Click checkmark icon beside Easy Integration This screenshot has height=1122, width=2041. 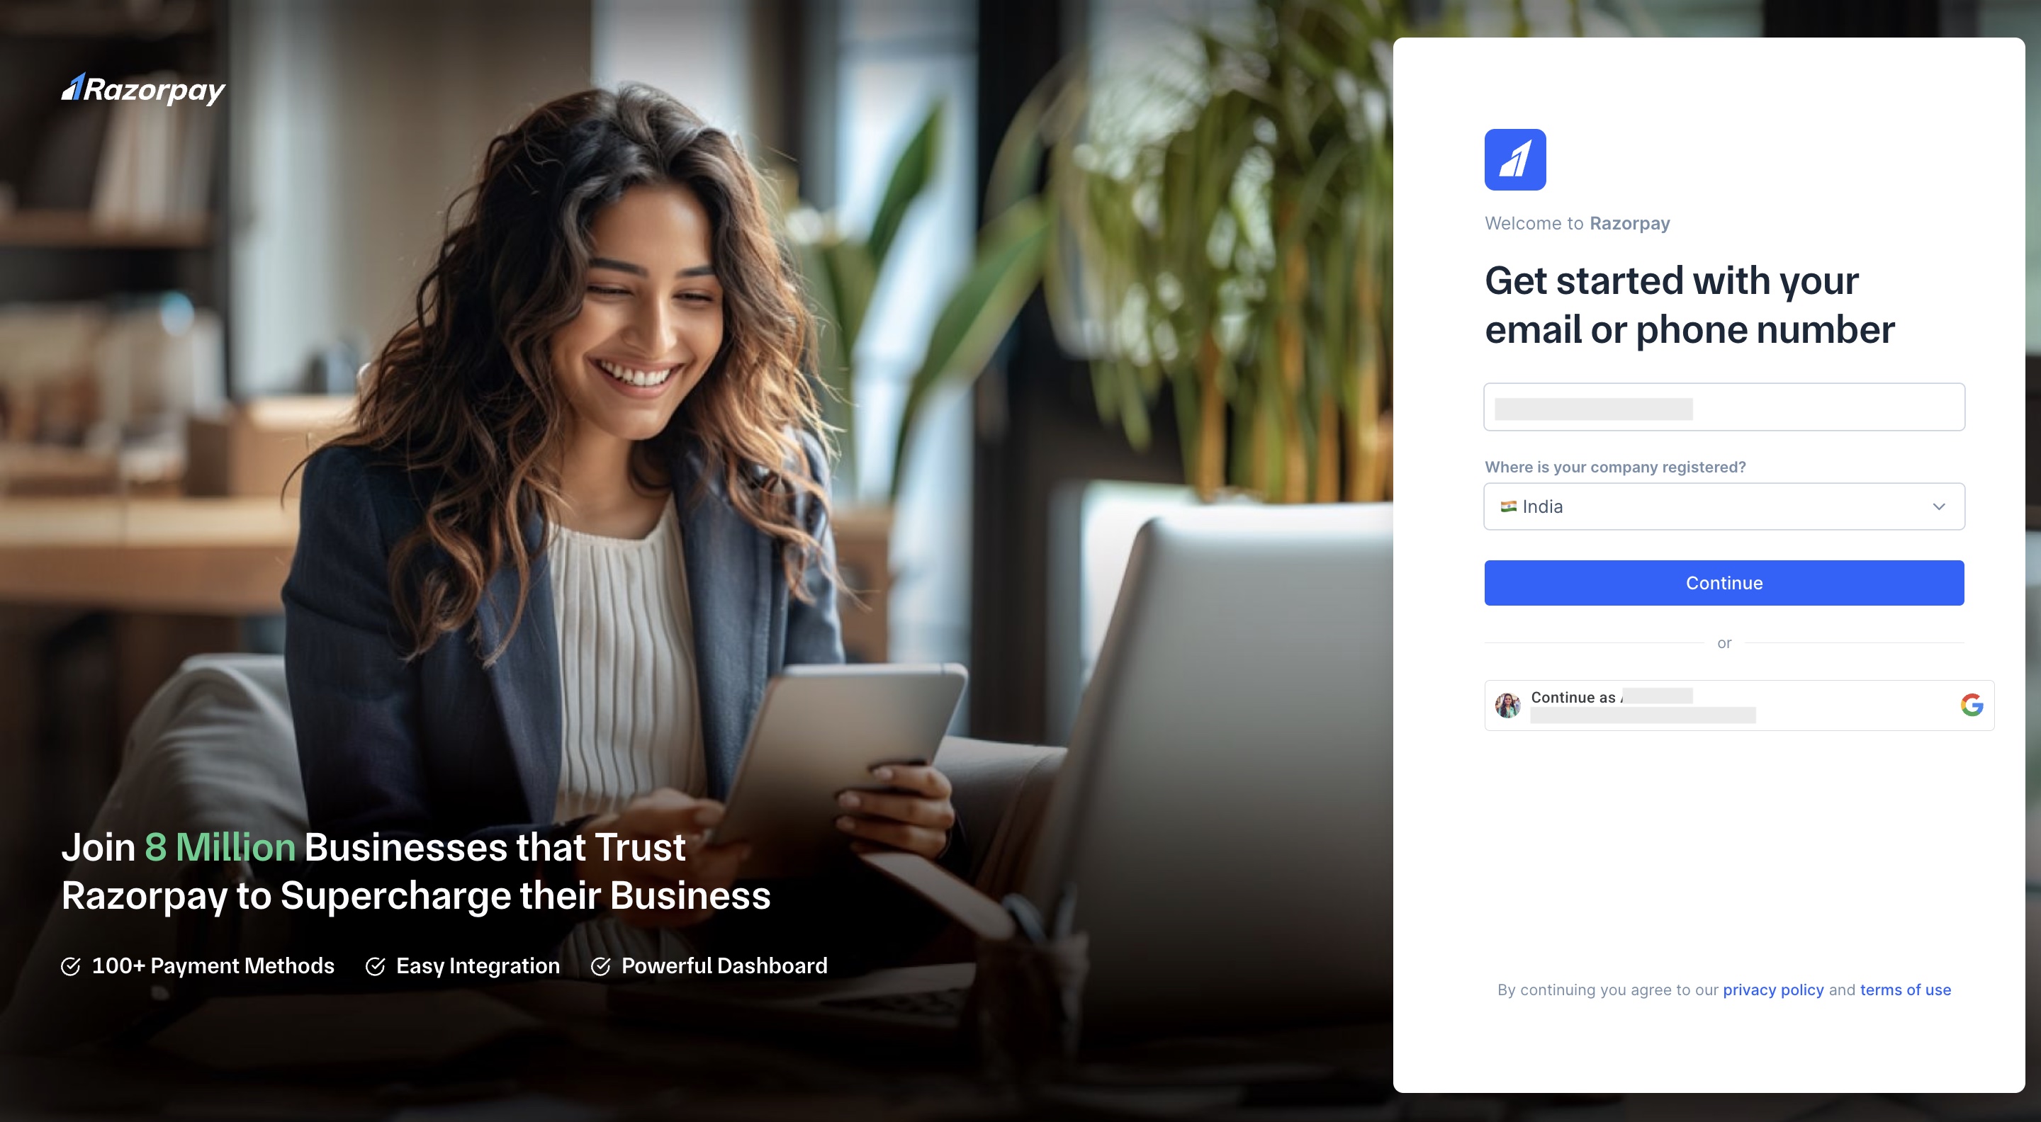click(375, 966)
